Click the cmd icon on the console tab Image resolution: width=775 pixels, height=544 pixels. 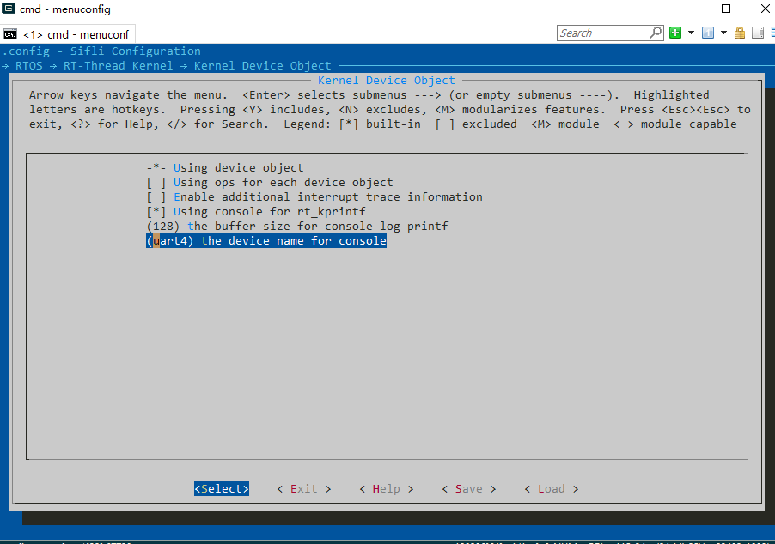coord(10,34)
